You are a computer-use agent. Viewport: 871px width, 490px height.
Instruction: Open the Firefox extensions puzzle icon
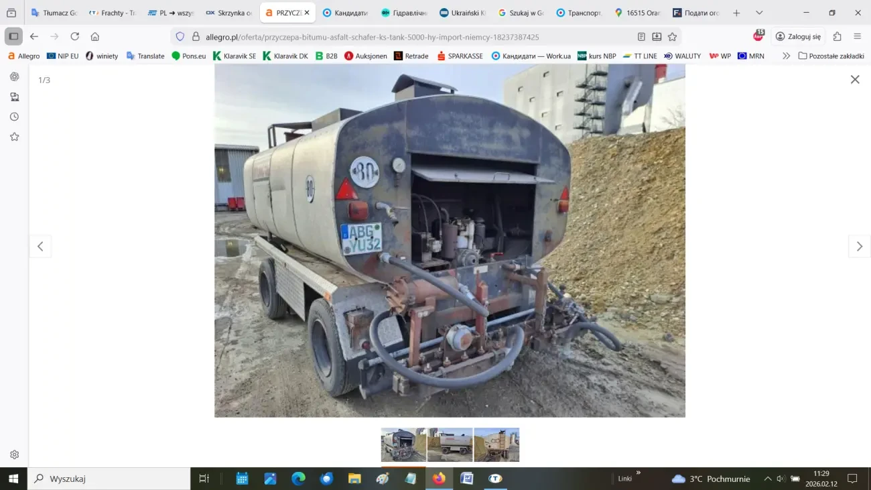(x=837, y=37)
